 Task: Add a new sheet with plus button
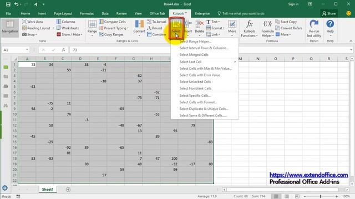(68, 190)
